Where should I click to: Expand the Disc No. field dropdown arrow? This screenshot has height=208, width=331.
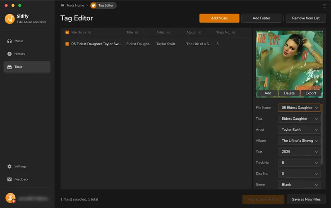click(316, 174)
